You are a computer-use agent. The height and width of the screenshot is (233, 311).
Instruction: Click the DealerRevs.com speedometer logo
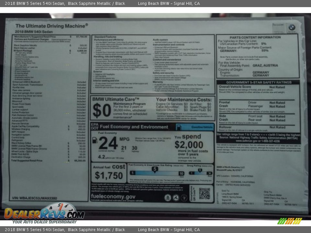tap(44, 213)
